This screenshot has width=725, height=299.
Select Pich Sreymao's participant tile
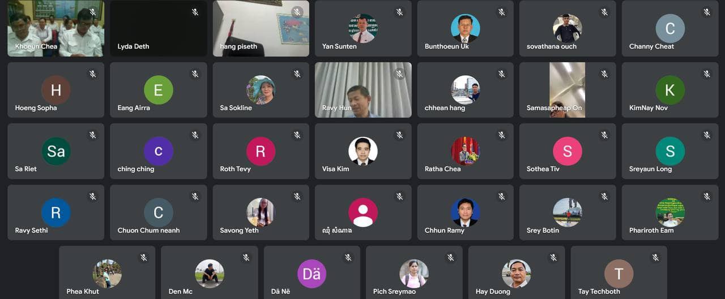[414, 272]
